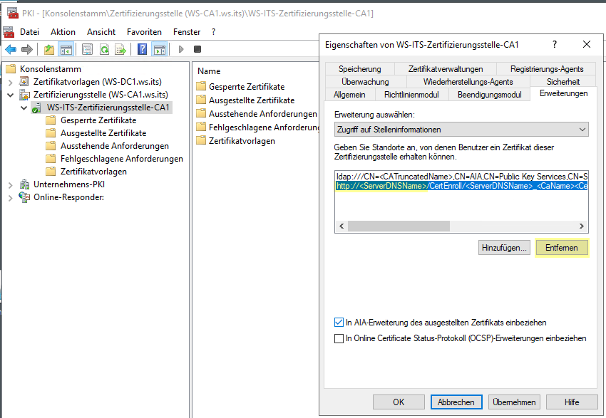Click the Übernehmen button

click(x=514, y=402)
